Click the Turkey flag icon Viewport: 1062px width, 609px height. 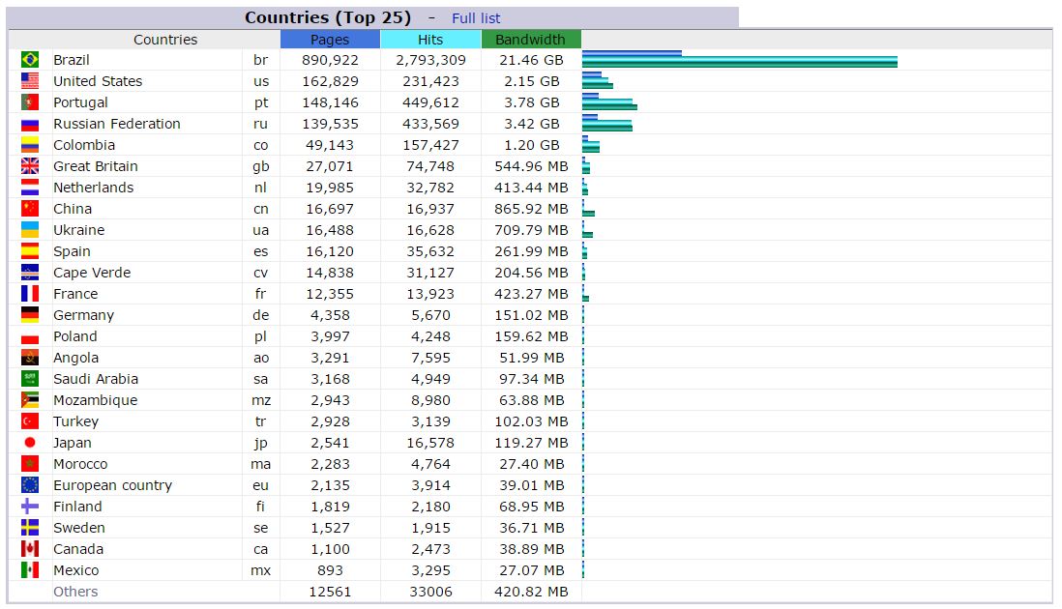[30, 421]
